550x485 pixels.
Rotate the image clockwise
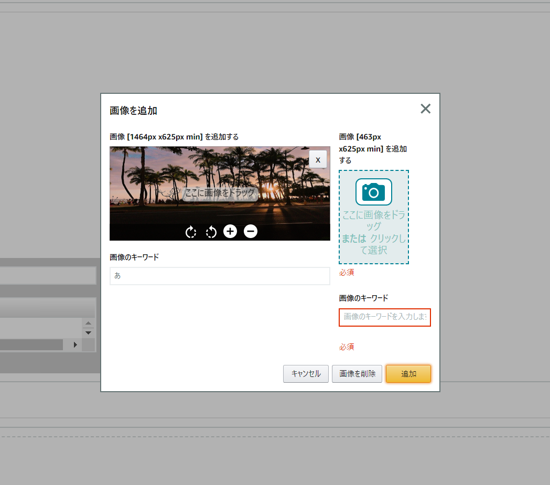[191, 232]
